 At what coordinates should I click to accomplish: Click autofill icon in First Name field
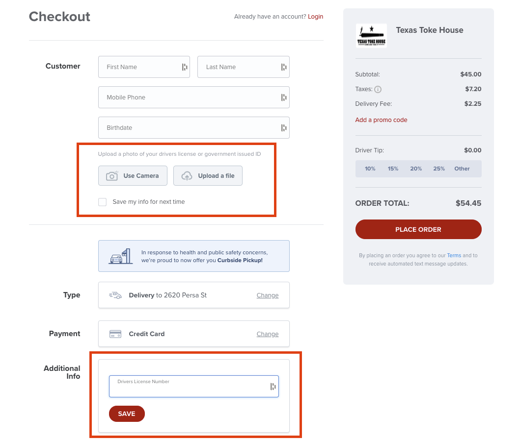tap(184, 67)
